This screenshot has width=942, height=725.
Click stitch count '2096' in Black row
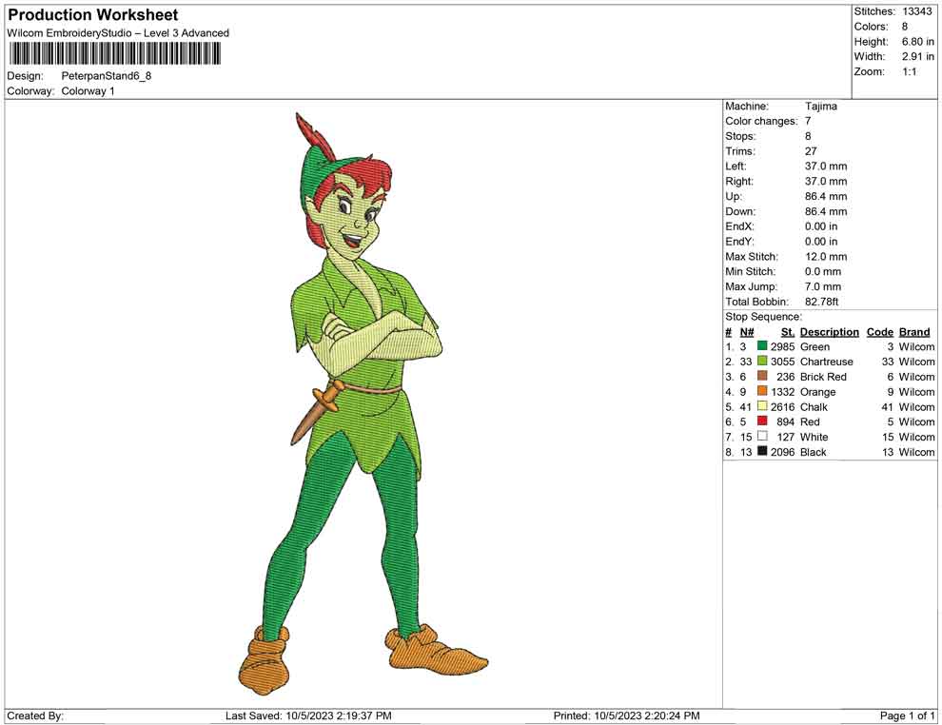coord(782,452)
